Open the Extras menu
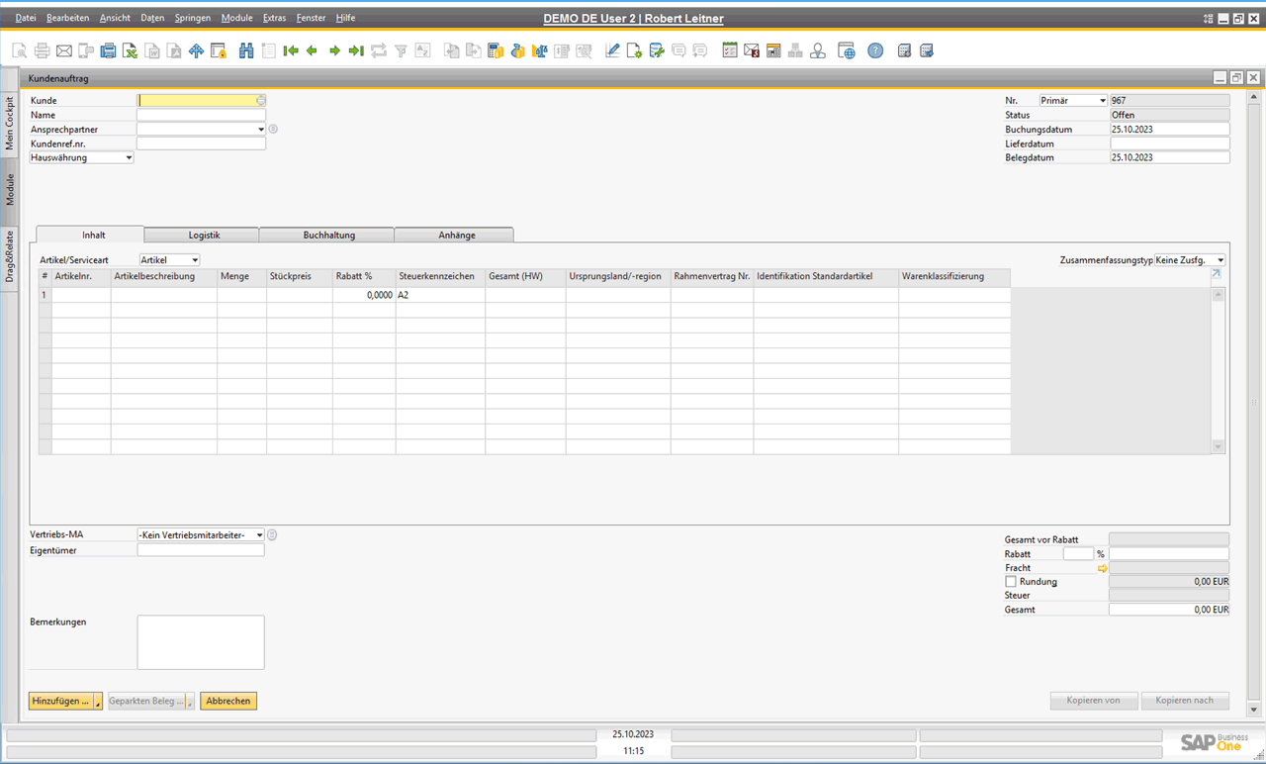Viewport: 1266px width, 764px height. point(274,18)
